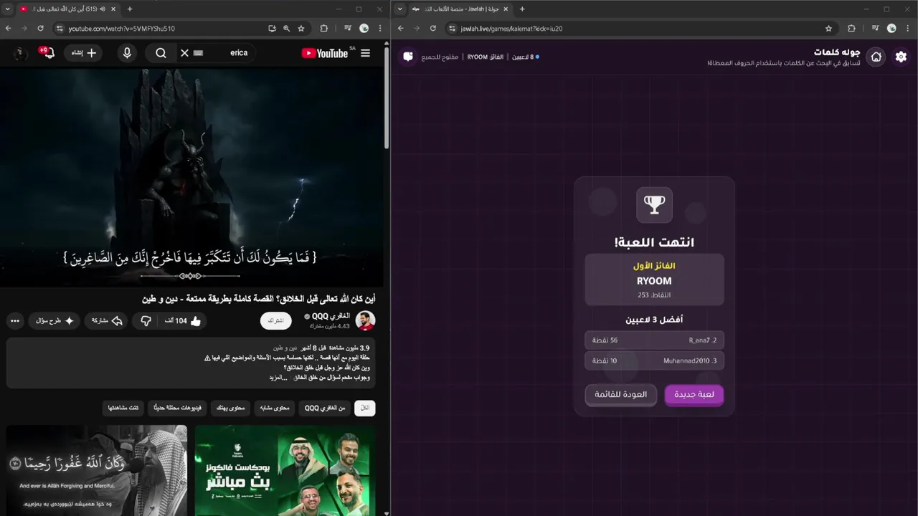Reload the YouTube browser tab
This screenshot has height=516, width=918.
click(40, 29)
